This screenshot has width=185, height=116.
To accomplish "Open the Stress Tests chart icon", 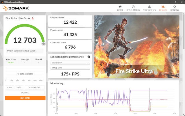I will pos(149,7).
